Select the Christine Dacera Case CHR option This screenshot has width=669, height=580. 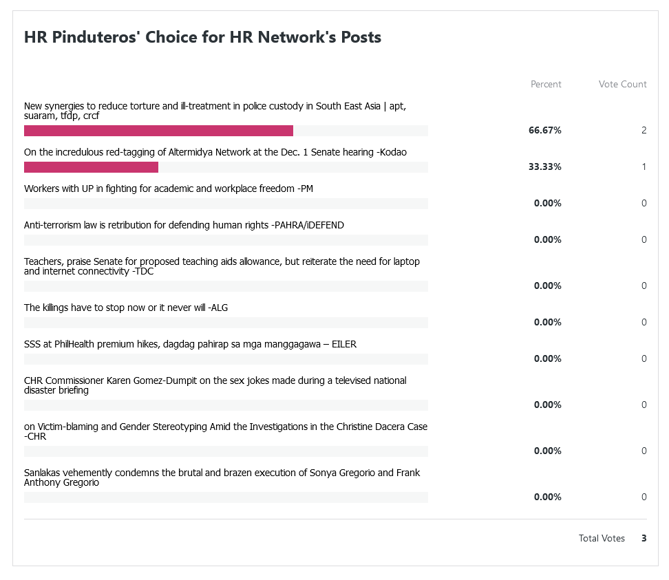[225, 431]
